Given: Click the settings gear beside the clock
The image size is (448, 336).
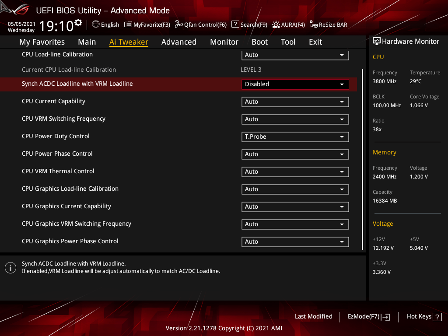Looking at the screenshot, I should click(x=78, y=23).
